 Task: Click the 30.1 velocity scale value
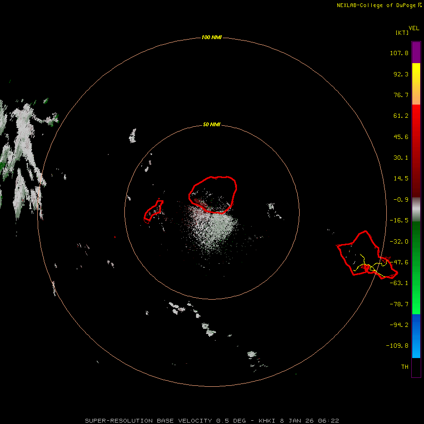(x=401, y=158)
